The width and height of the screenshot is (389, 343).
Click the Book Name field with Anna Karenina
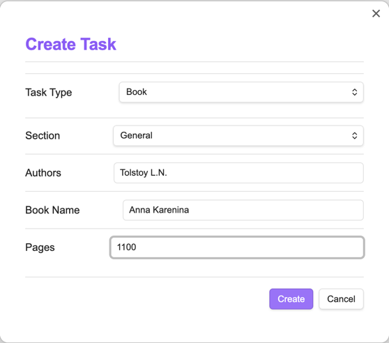(243, 210)
